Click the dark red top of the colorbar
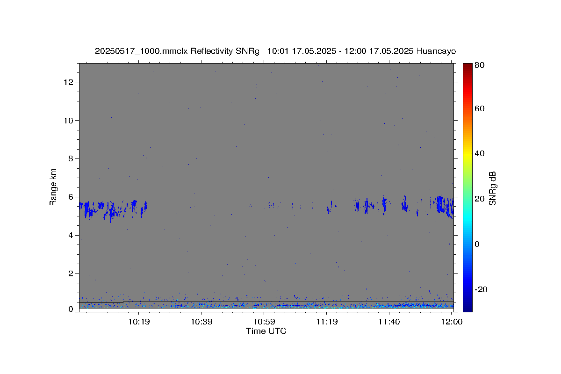The width and height of the screenshot is (561, 374). (x=467, y=68)
